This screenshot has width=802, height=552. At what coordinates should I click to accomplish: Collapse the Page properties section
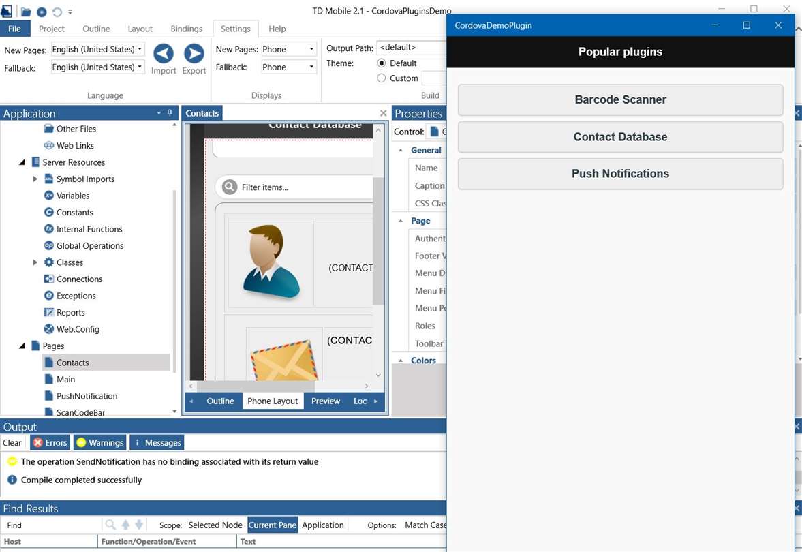pyautogui.click(x=401, y=221)
